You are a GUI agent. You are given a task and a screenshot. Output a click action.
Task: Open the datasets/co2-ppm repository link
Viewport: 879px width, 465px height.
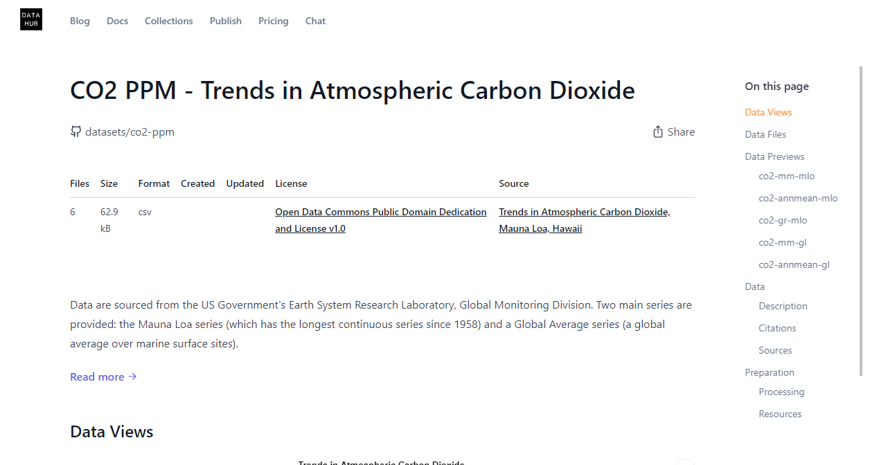130,131
